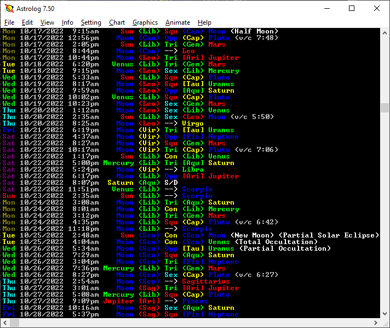Screen dimensions: 390x328
Task: Click 'Opp' in the 10/22 6:17pm row
Action: [171, 176]
